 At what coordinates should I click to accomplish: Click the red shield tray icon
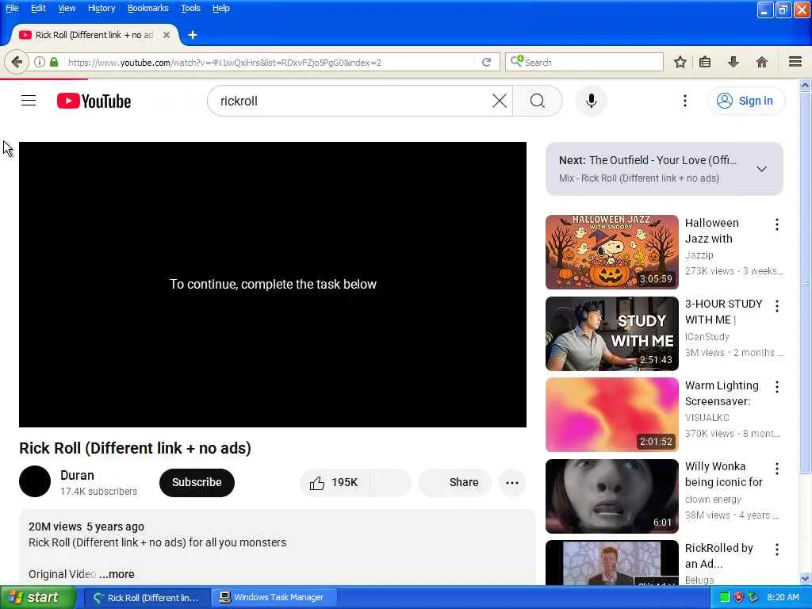click(x=738, y=597)
